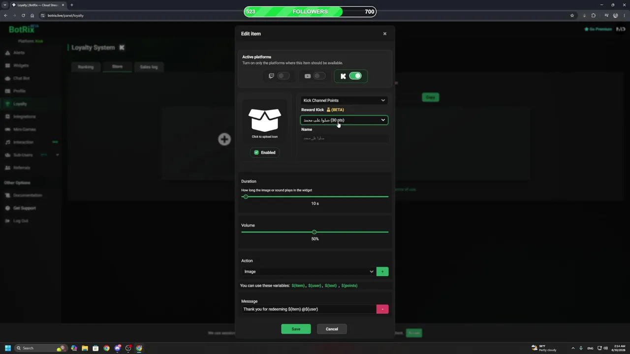
Task: Open the Chrome three-dot menu
Action: (x=624, y=15)
